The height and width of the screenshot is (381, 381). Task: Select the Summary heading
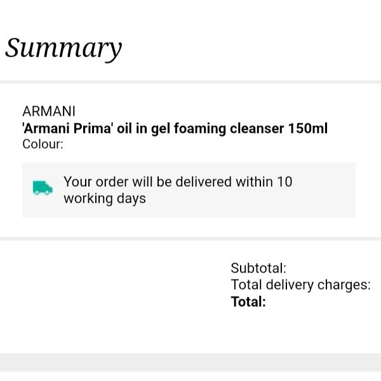[x=63, y=49]
